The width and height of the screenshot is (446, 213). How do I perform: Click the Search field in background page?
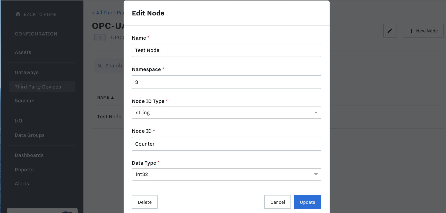click(109, 66)
